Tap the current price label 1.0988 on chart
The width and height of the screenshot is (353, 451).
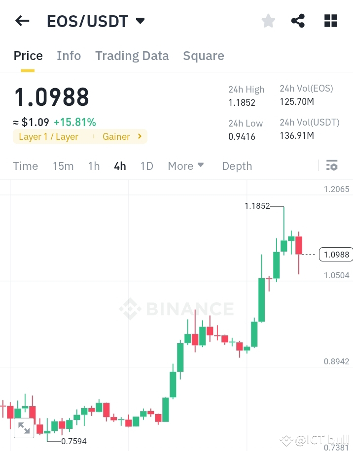point(335,255)
